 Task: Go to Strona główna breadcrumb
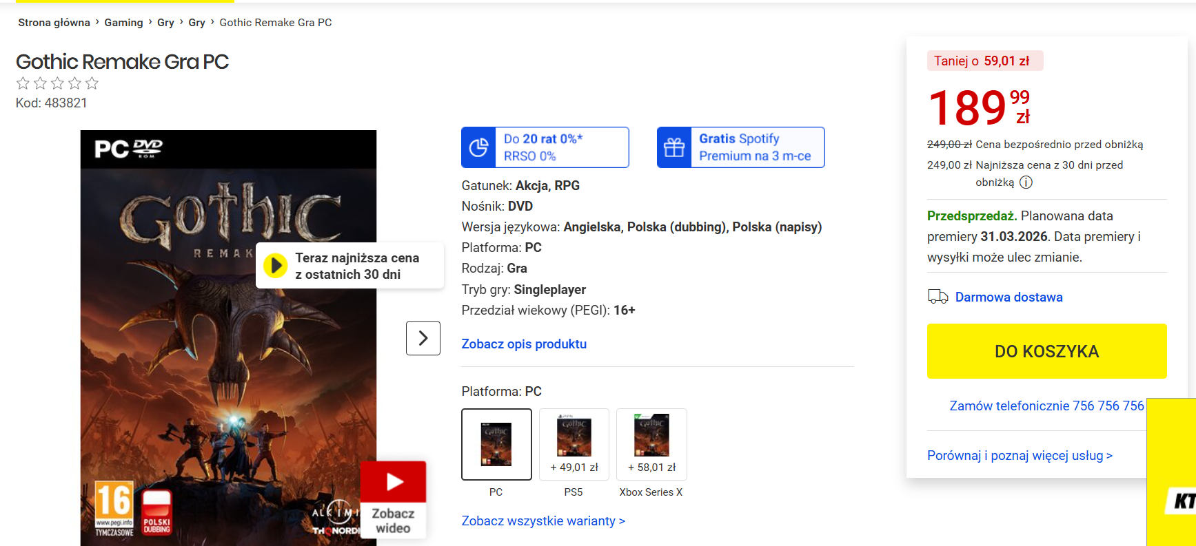click(54, 23)
